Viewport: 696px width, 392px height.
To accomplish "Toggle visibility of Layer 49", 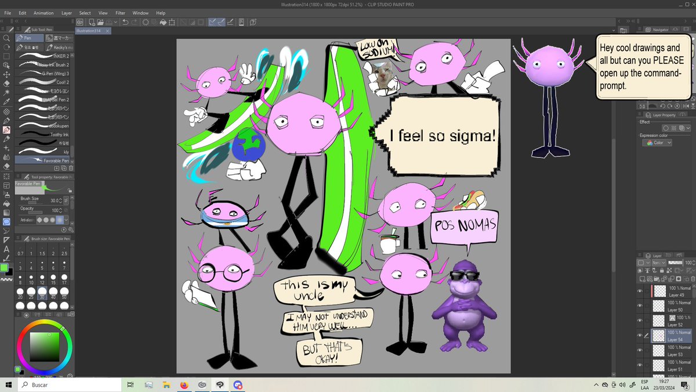I will coord(640,291).
